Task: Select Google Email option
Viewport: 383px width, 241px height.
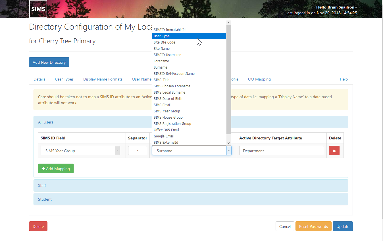Action: (189, 136)
